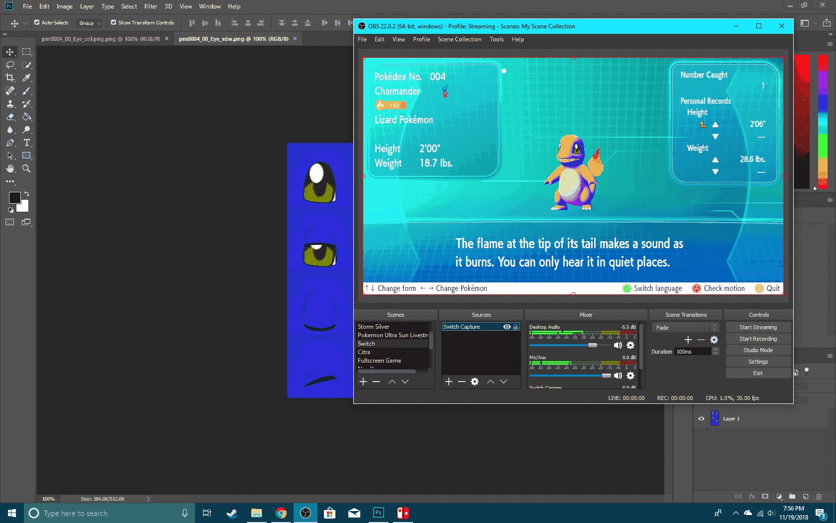Select the Paint Bucket tool
This screenshot has height=523, width=836.
click(26, 117)
